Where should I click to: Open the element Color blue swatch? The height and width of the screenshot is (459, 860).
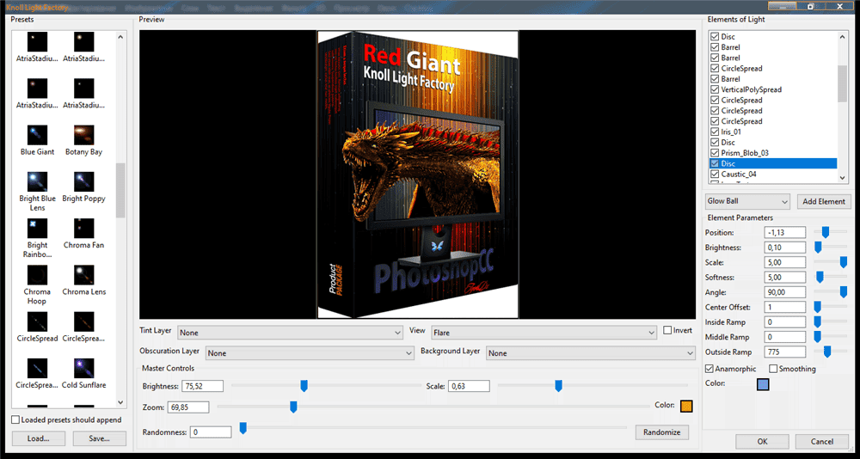tap(762, 384)
